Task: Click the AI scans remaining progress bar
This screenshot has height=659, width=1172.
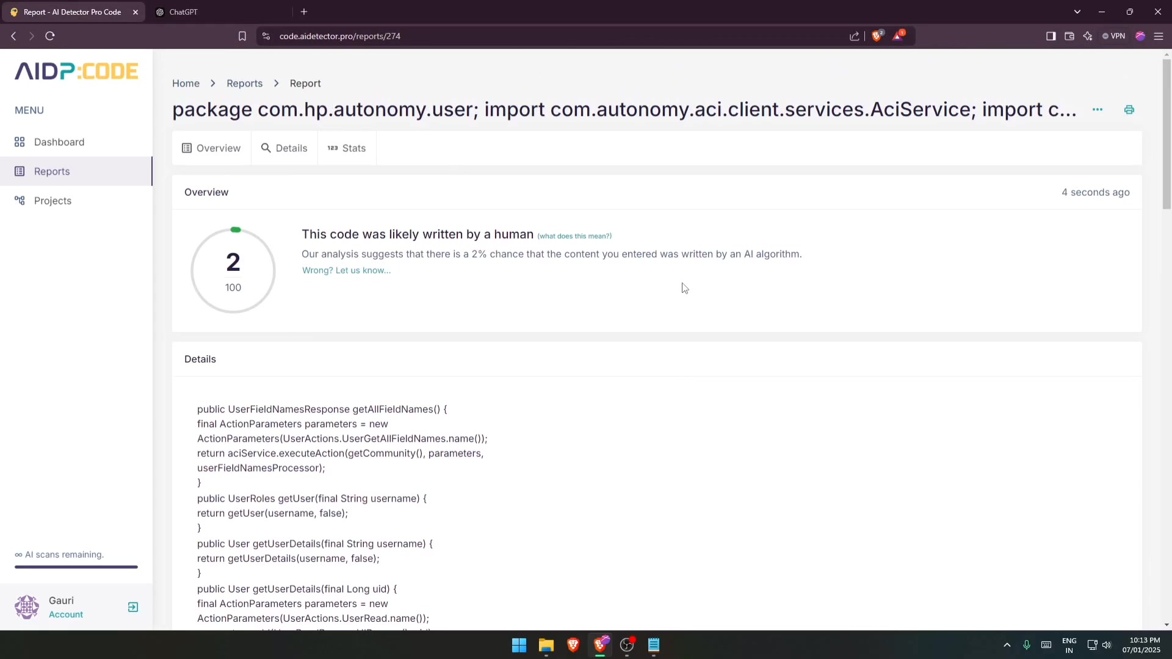Action: point(76,567)
